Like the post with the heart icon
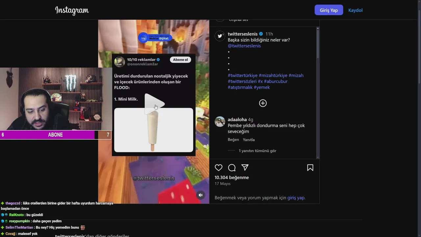The height and width of the screenshot is (237, 421). click(219, 168)
